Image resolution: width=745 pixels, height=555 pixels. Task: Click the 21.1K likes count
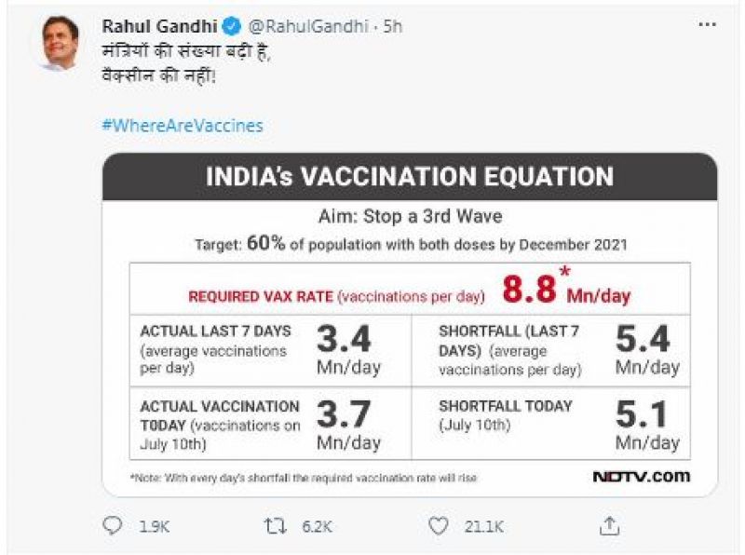484,527
